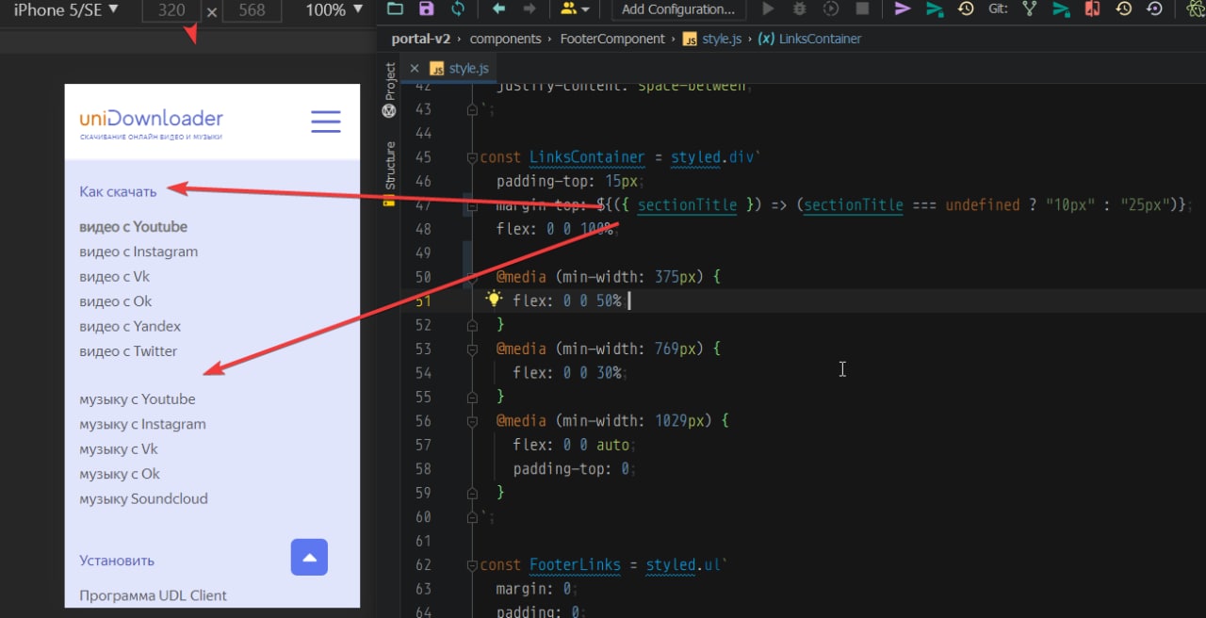Click the Git branch icon
The image size is (1206, 618).
coord(1030,9)
